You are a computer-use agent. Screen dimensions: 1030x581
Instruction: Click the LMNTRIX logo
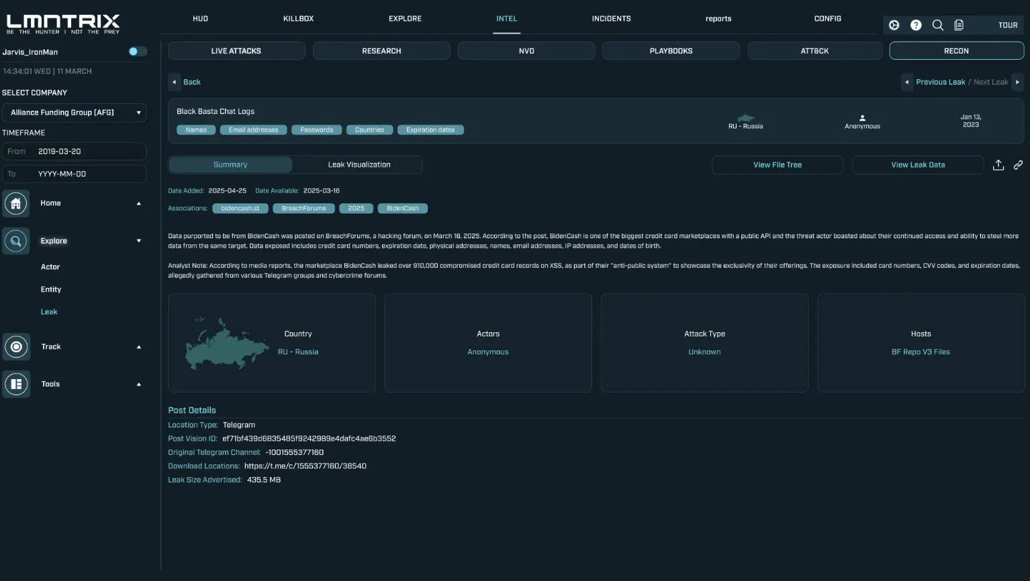63,23
